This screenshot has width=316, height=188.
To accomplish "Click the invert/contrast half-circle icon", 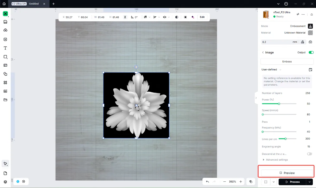I will point(177,17).
